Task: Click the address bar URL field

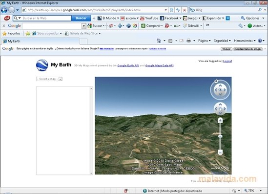Action: [x=95, y=10]
